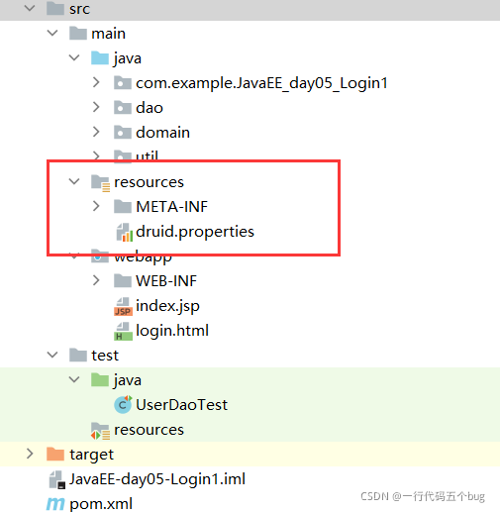This screenshot has width=500, height=512.
Task: Click the blue java sources root icon
Action: (100, 57)
